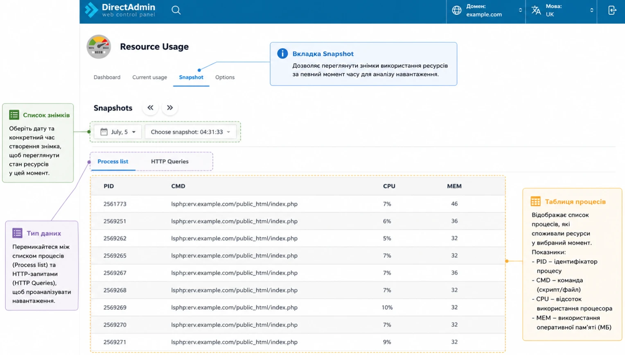625x355 pixels.
Task: Click the DirectAdmin logo
Action: (x=120, y=10)
